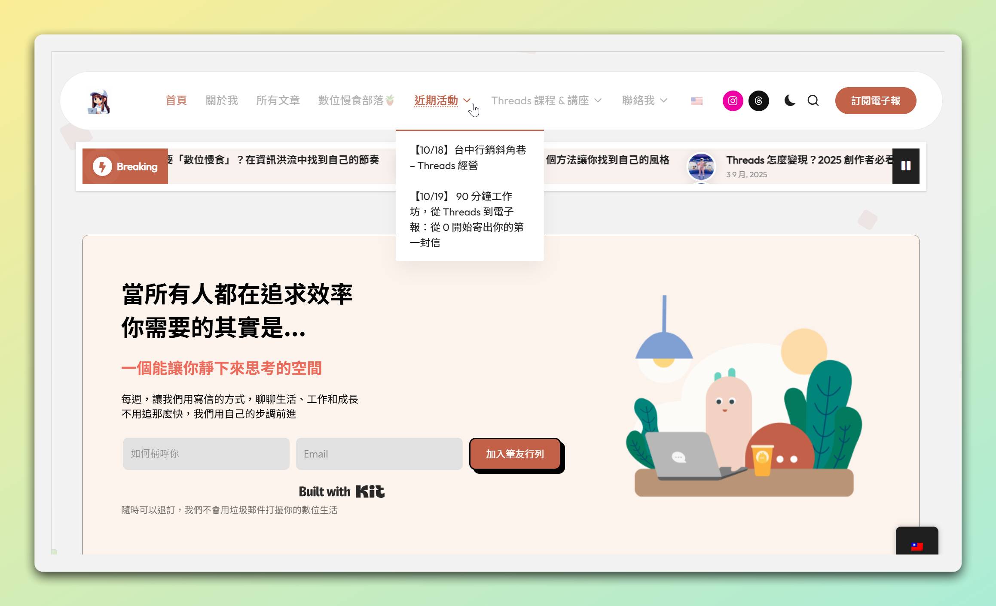Collapse the 近期活動 dropdown arrow
Screen dimensions: 996x606
(467, 100)
